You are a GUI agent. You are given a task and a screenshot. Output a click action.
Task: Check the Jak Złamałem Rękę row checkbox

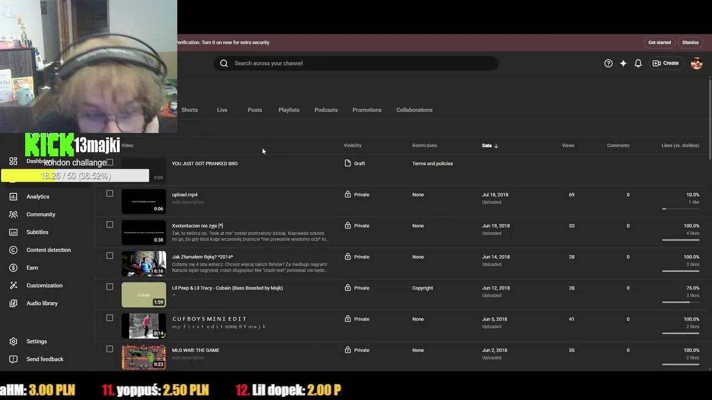click(x=110, y=256)
